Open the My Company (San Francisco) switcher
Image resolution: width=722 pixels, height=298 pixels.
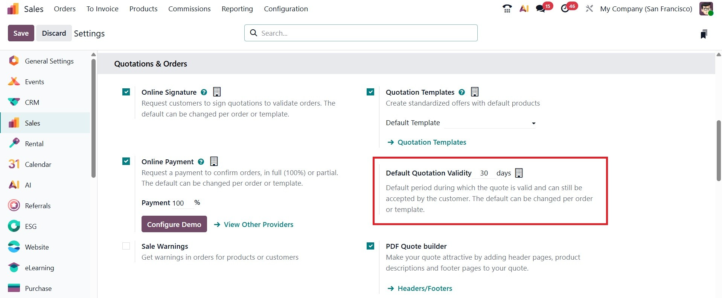(646, 9)
